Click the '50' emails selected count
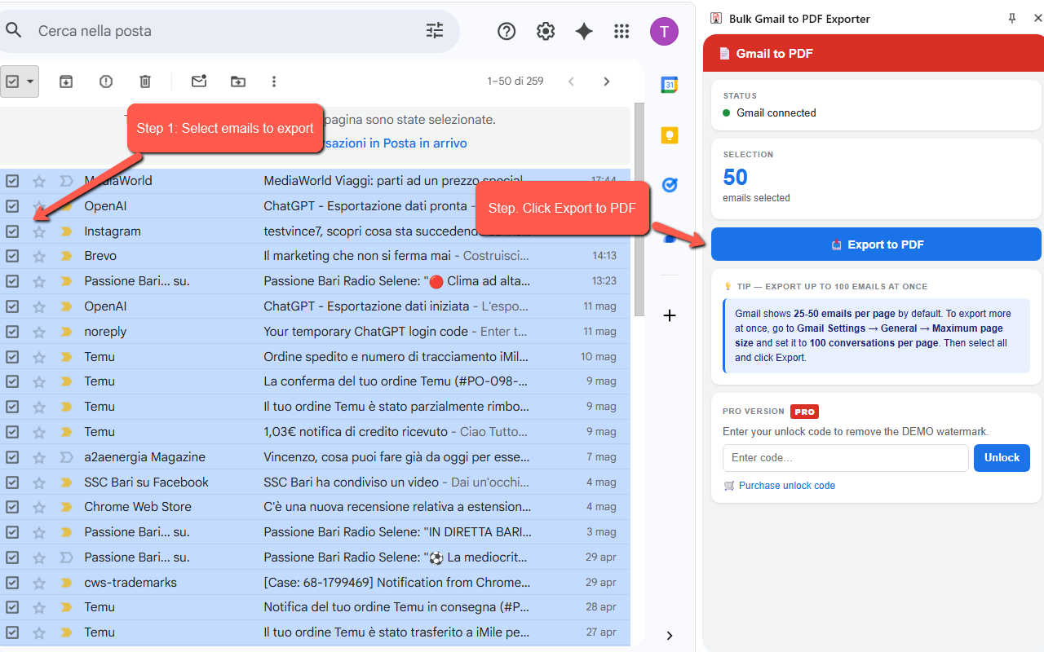1044x652 pixels. tap(735, 177)
